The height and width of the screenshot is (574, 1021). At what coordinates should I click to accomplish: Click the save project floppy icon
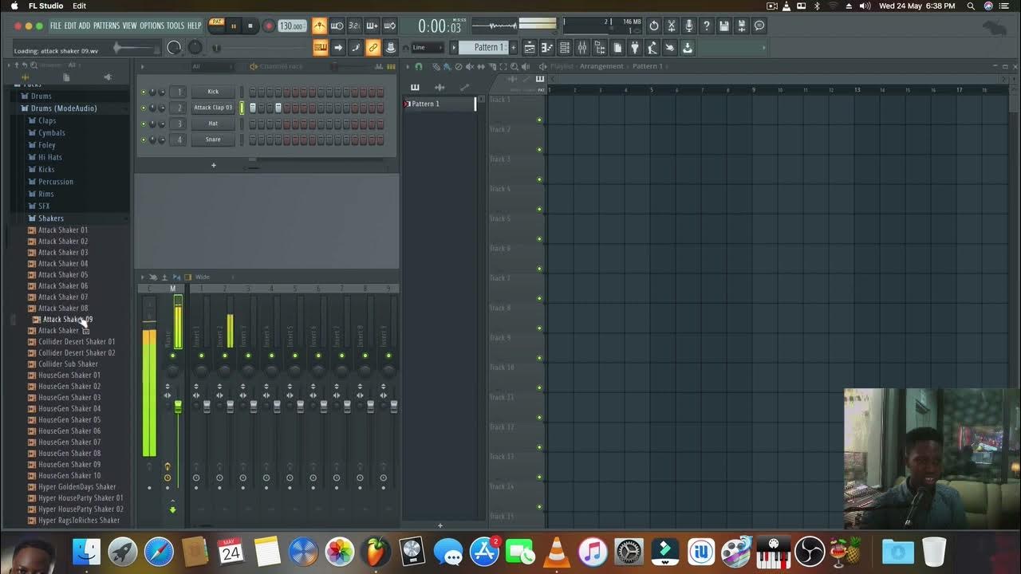click(723, 26)
